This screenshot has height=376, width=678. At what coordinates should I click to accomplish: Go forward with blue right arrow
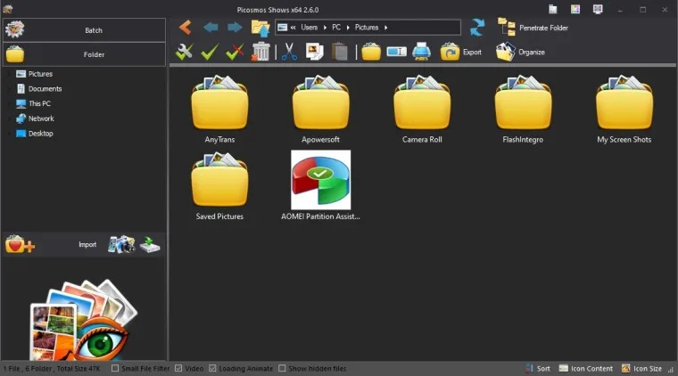click(x=236, y=28)
